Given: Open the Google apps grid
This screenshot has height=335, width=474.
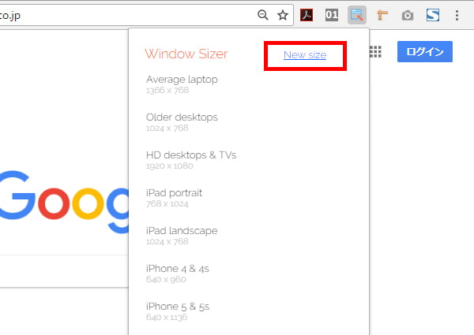Looking at the screenshot, I should click(x=376, y=52).
